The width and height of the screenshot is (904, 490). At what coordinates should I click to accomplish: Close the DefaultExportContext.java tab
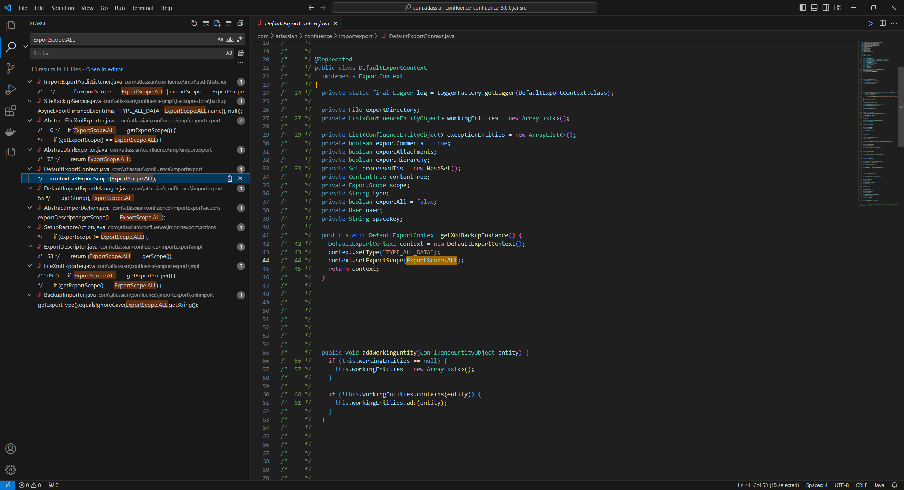[x=335, y=23]
